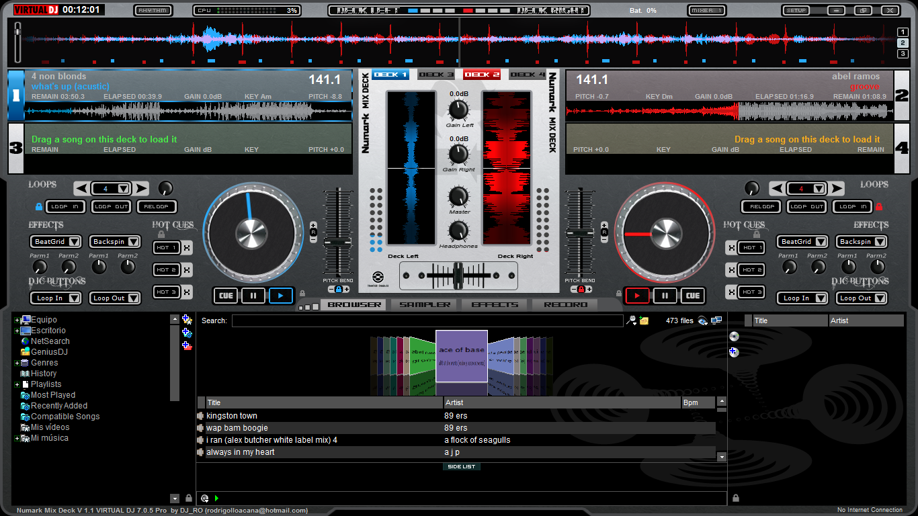
Task: Open the SIDE LIST panel button
Action: click(461, 467)
